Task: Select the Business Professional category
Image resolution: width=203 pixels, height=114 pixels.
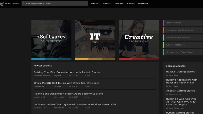Action: point(183,45)
